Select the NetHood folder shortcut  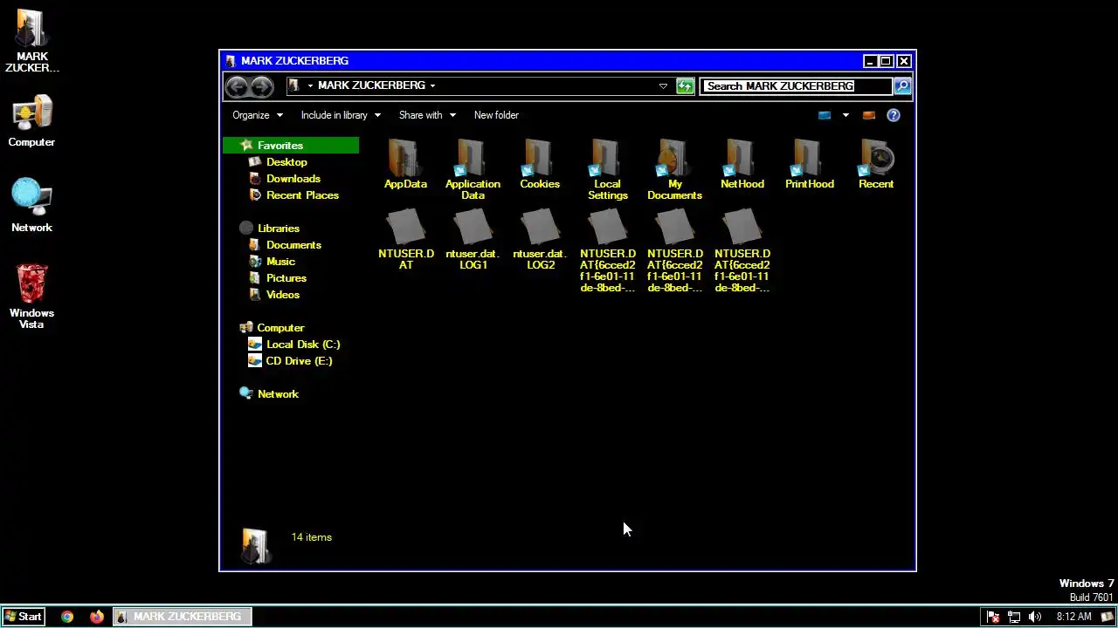pyautogui.click(x=742, y=164)
